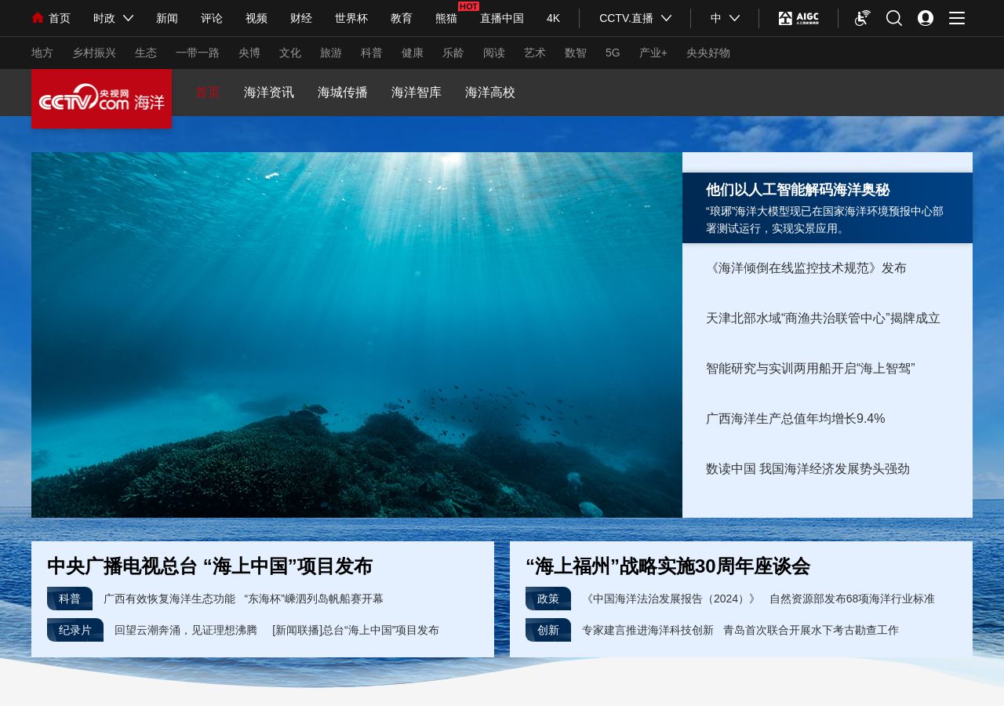Open “海上福州”战略实施30周年座谈会 headline

click(668, 566)
